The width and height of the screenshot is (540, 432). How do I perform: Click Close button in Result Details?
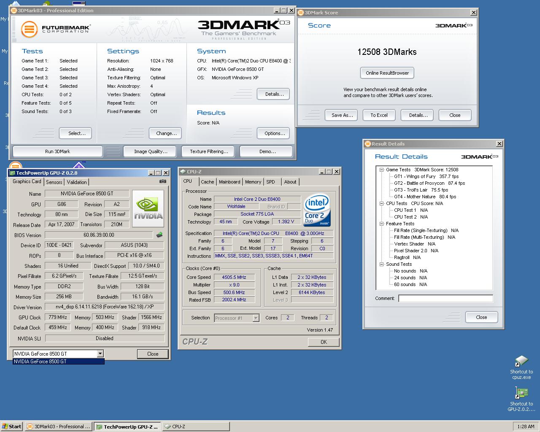pos(481,317)
